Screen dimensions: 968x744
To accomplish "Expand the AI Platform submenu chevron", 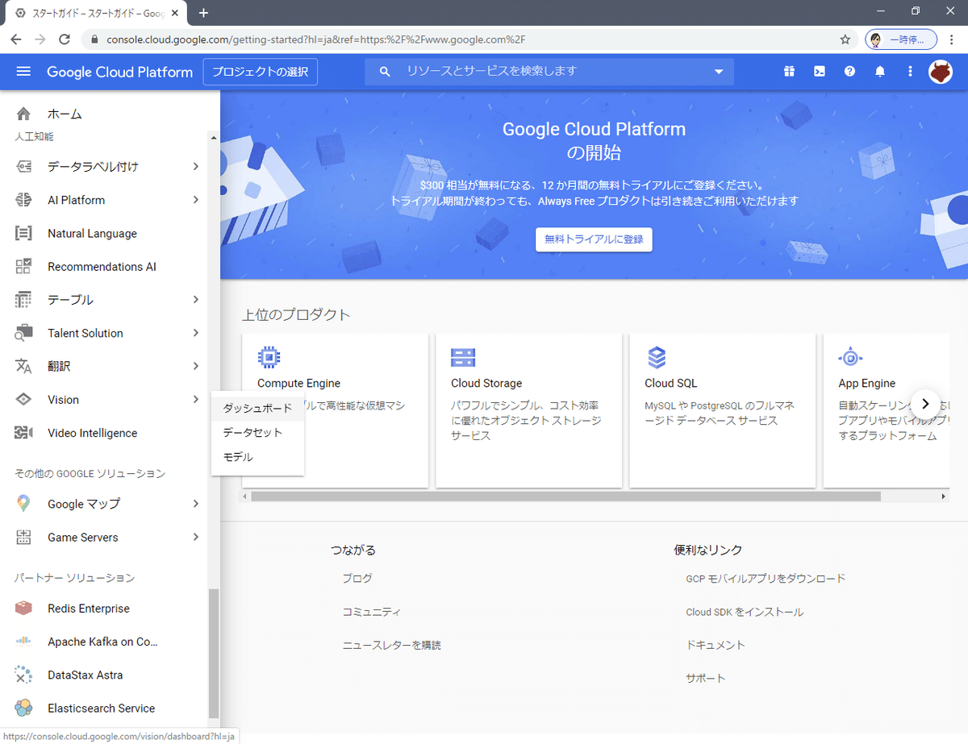I will coord(196,200).
